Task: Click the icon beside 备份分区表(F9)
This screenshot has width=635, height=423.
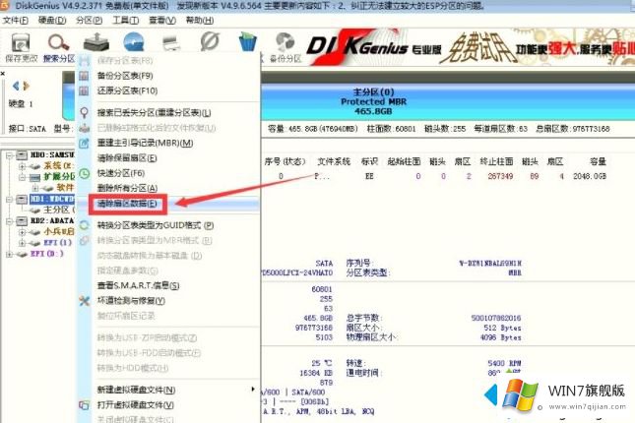Action: (84, 76)
